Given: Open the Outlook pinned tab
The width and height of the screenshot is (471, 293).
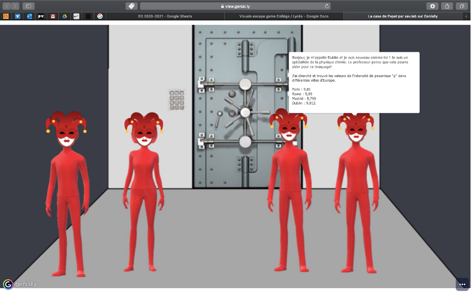Looking at the screenshot, I should coord(29,16).
